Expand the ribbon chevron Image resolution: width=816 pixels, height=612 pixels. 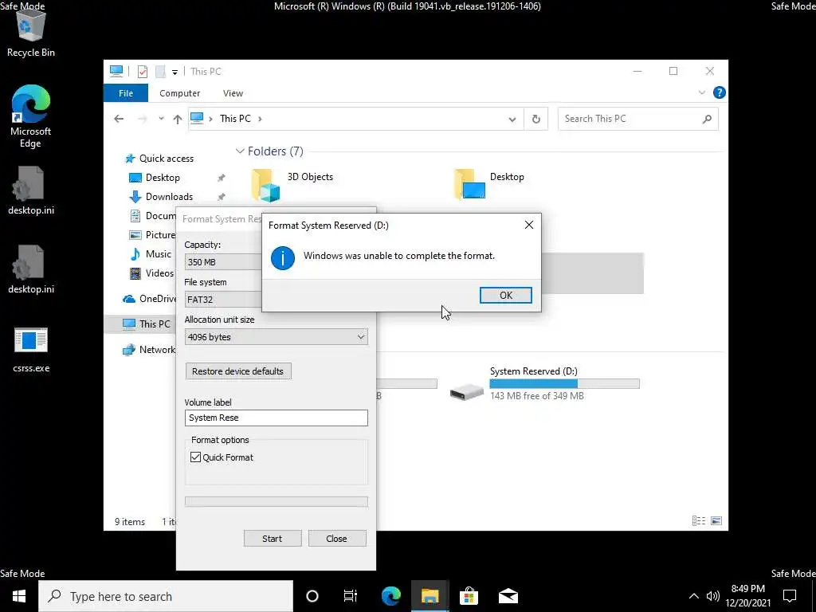tap(702, 92)
